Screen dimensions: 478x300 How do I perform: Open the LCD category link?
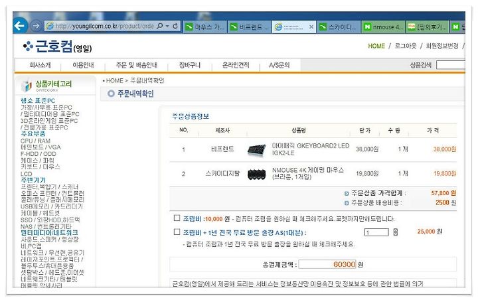(26, 174)
